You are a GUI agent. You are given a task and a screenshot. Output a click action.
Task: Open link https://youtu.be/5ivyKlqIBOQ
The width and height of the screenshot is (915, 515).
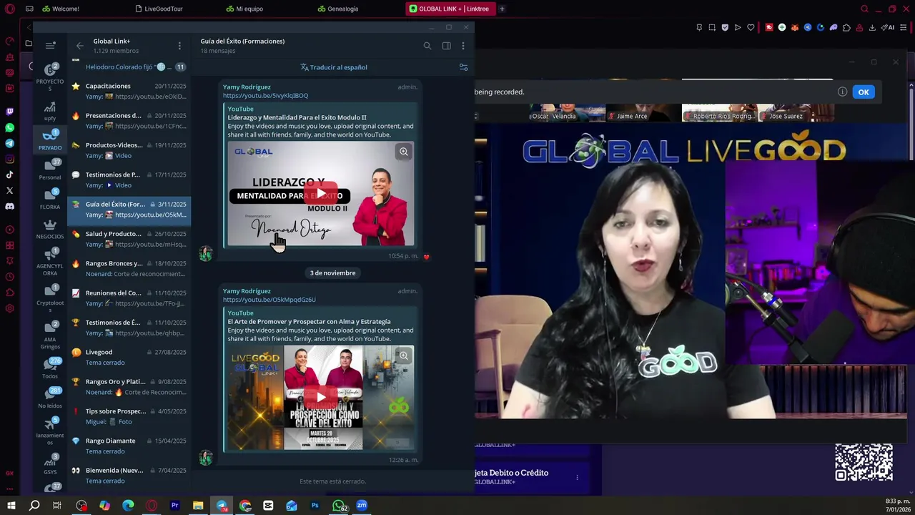[x=265, y=96]
